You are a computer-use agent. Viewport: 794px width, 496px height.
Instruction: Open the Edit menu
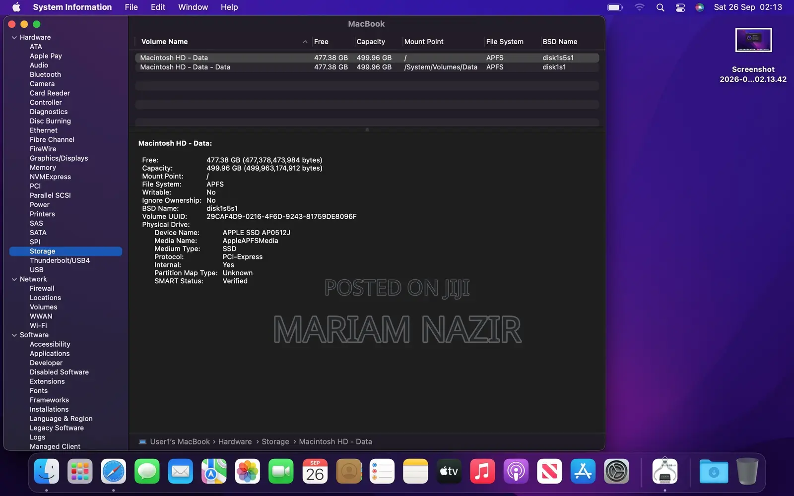click(x=158, y=7)
